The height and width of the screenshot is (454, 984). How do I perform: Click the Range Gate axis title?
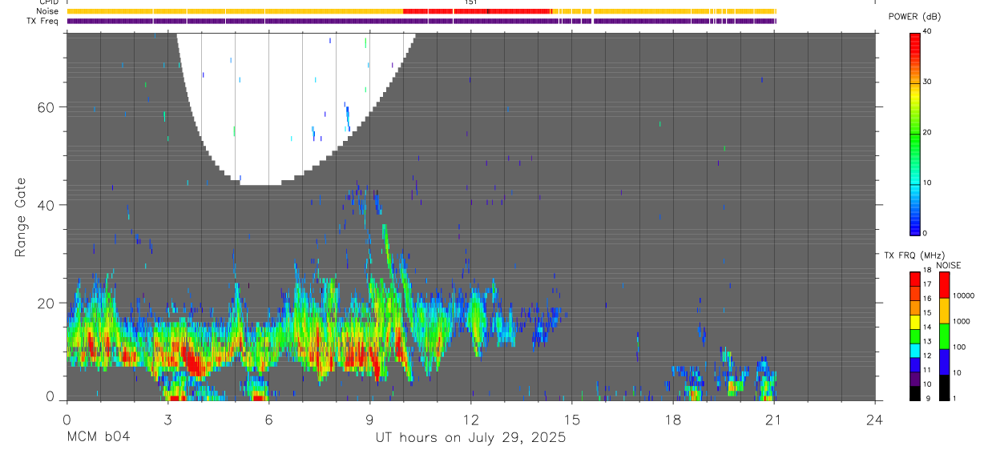click(21, 217)
